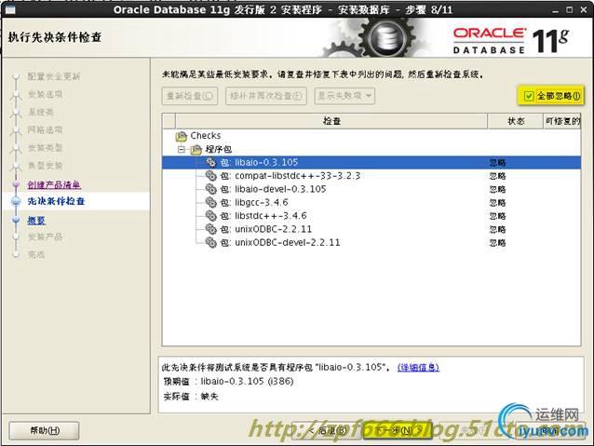Select the 安装选项 step in sidebar

coord(45,94)
